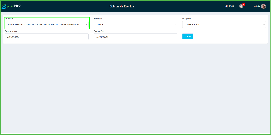
Task: Click the Eventos field label
Action: click(x=98, y=18)
